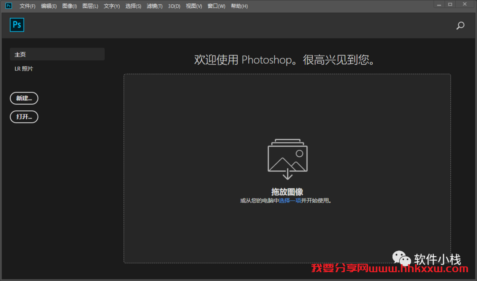The height and width of the screenshot is (281, 477).
Task: Click the large Photoshop Ps logo
Action: point(17,25)
